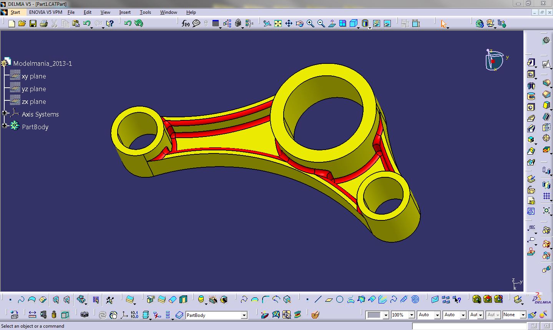Expand the PartBody tree node
Viewport: 553px width, 330px height.
(x=5, y=126)
